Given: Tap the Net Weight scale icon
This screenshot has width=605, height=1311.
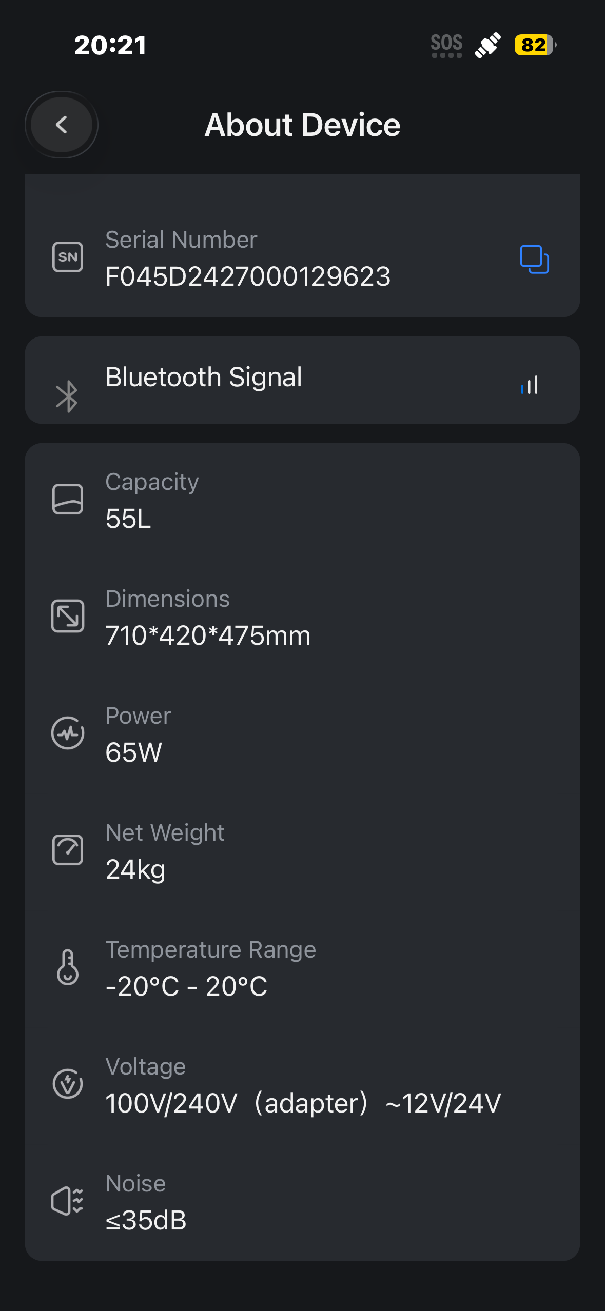Looking at the screenshot, I should pos(68,850).
